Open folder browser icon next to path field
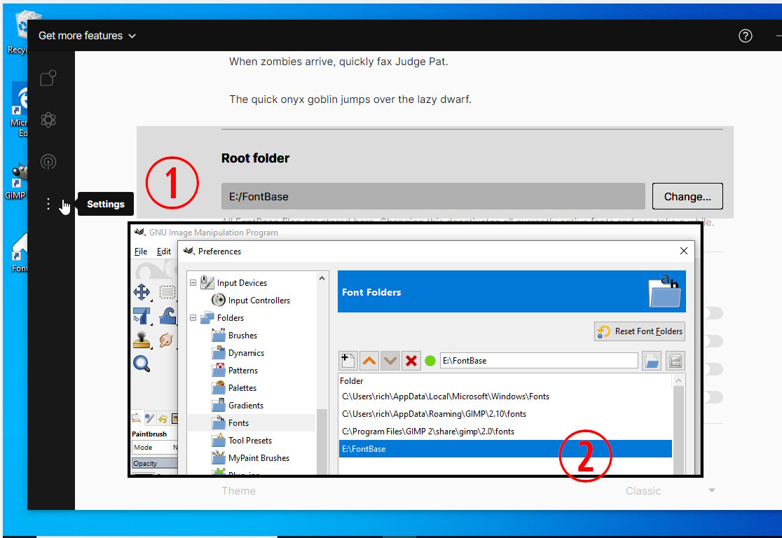The height and width of the screenshot is (538, 782). (x=652, y=361)
